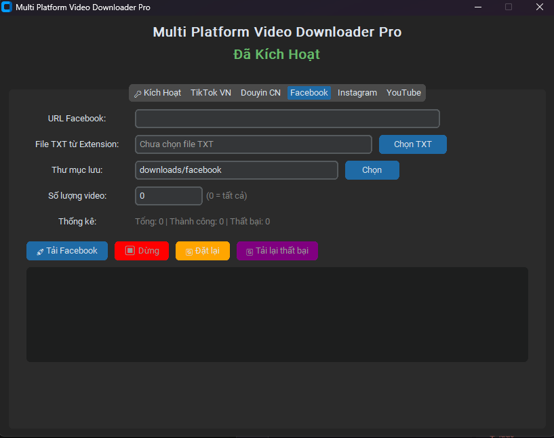Minimize the Video Downloader Pro window
554x438 pixels.
478,7
